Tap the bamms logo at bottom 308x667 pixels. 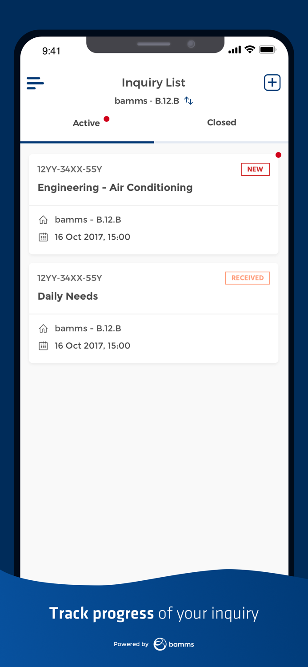coord(174,644)
